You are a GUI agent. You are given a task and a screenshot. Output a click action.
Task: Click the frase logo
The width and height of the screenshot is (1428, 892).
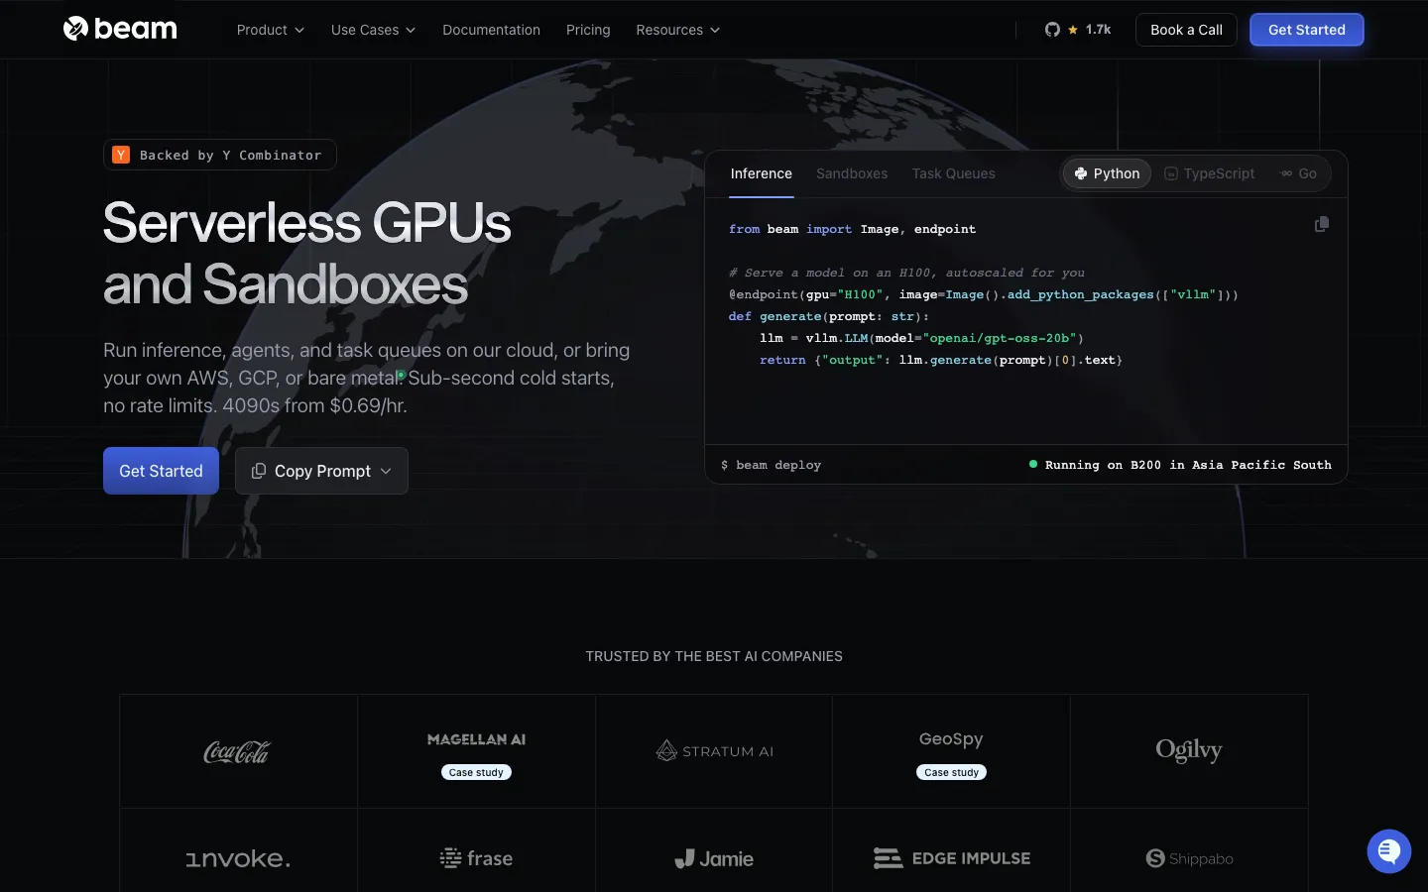[476, 858]
